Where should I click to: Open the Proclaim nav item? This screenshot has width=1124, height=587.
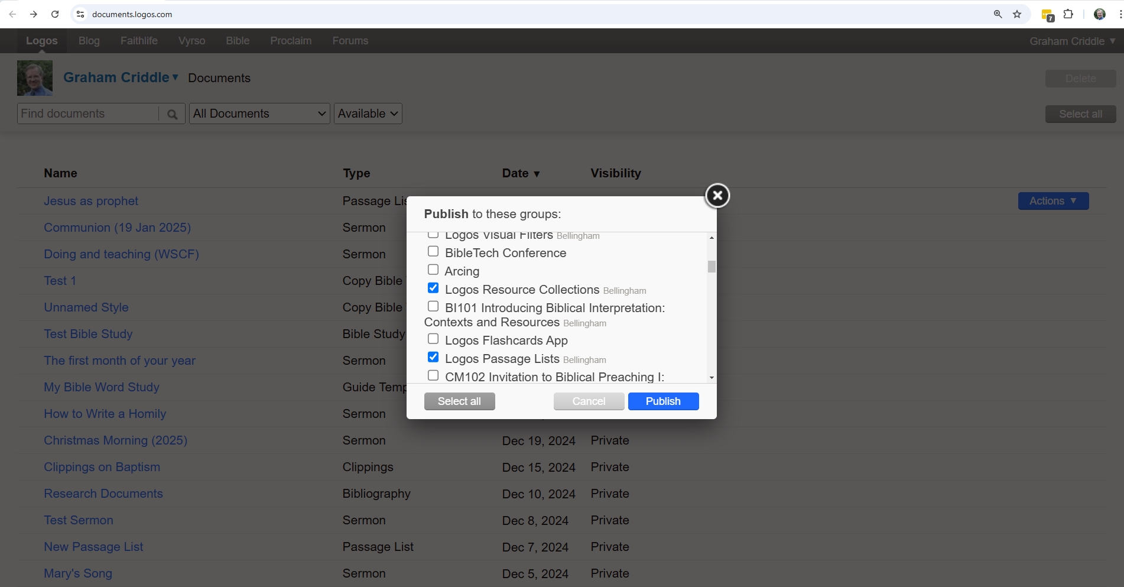coord(291,41)
